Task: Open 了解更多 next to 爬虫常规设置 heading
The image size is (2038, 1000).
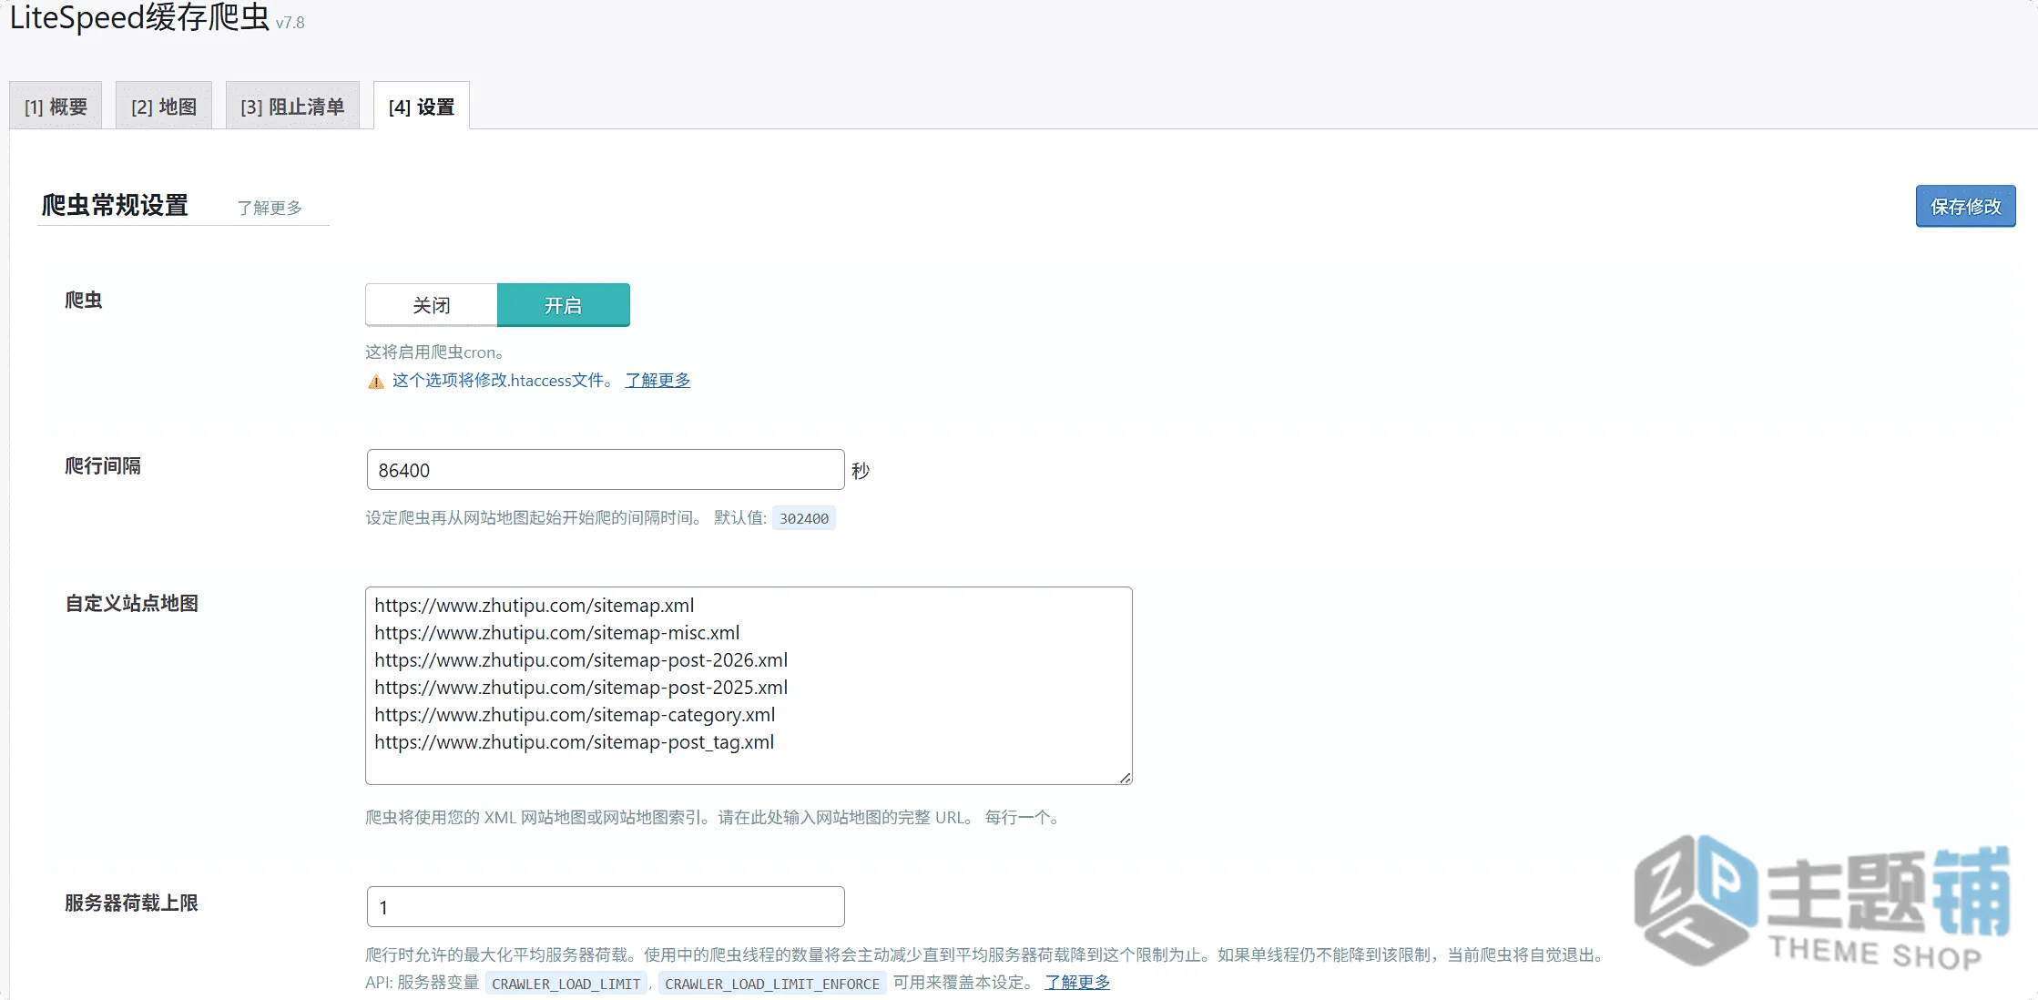Action: 270,208
